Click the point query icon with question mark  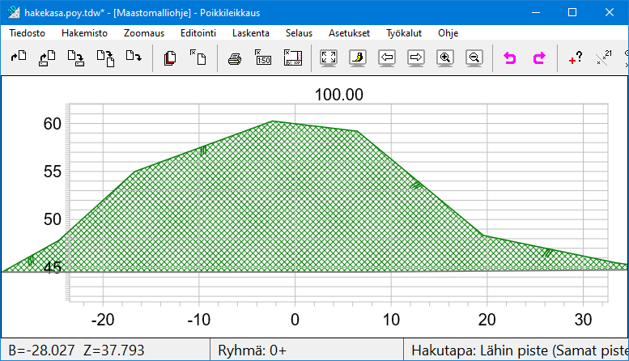[x=575, y=58]
